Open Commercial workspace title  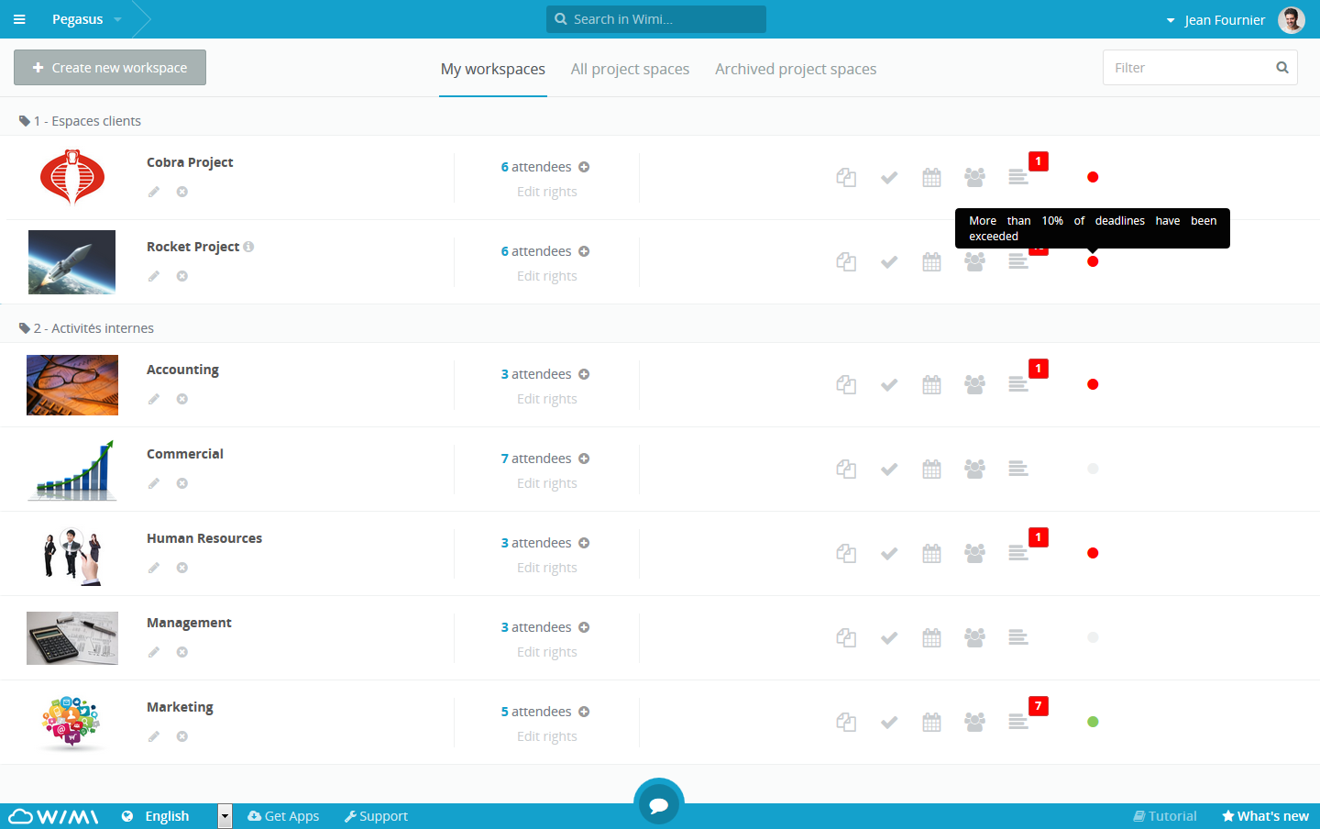pyautogui.click(x=185, y=454)
